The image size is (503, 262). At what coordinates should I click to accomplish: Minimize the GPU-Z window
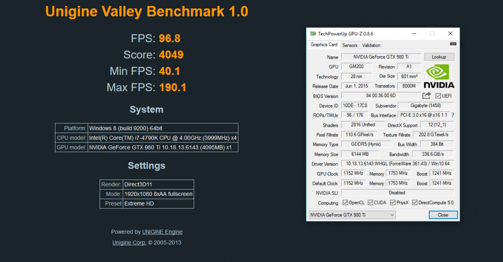414,33
